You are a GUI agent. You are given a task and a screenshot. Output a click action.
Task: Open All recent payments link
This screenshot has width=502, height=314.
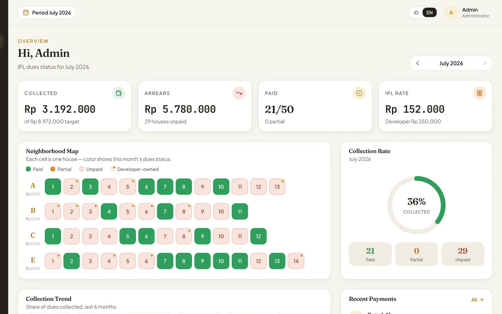477,300
